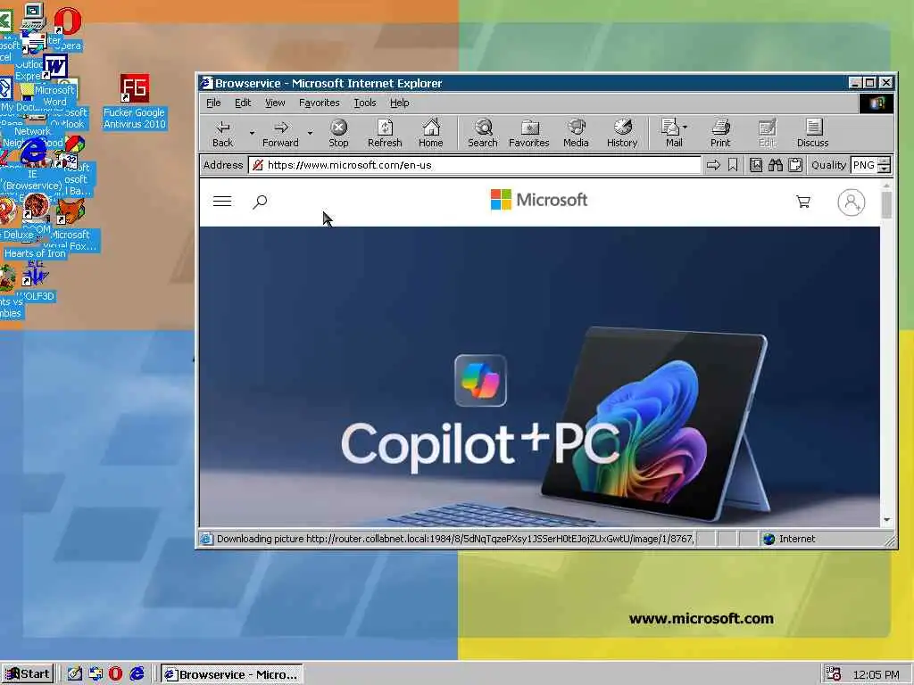914x685 pixels.
Task: Expand the Mail button dropdown arrow
Action: click(685, 127)
